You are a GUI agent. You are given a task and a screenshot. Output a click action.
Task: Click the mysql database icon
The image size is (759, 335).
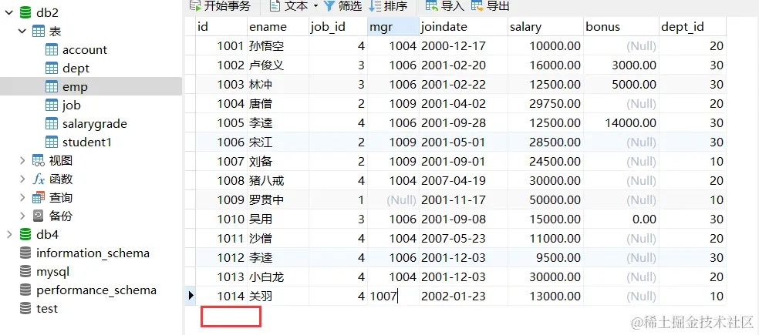click(x=25, y=272)
